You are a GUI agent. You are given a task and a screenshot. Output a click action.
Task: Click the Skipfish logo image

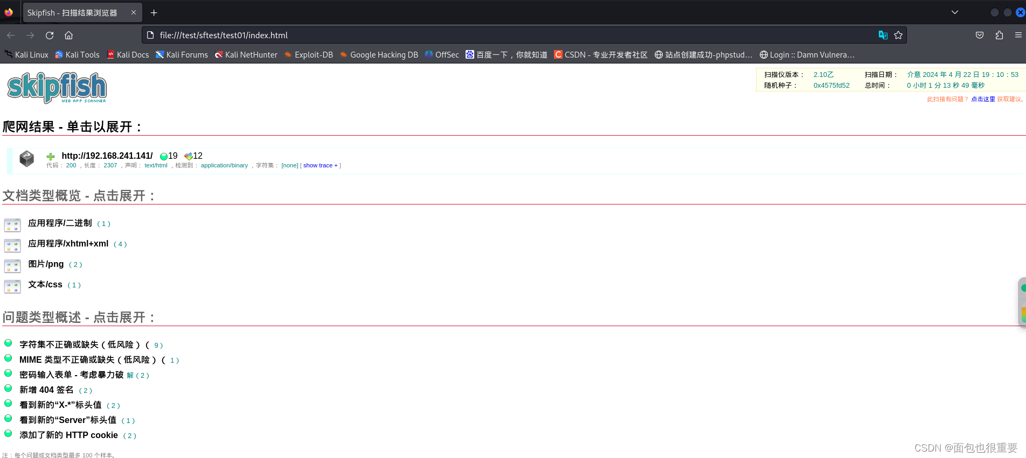click(57, 87)
